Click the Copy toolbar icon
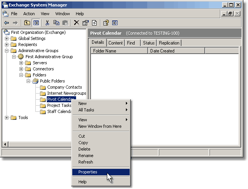 (x=56, y=23)
